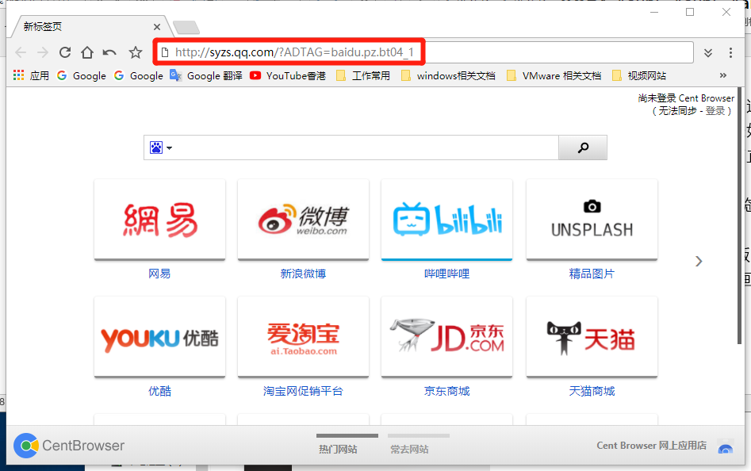
Task: Go back to the previous page
Action: point(21,52)
